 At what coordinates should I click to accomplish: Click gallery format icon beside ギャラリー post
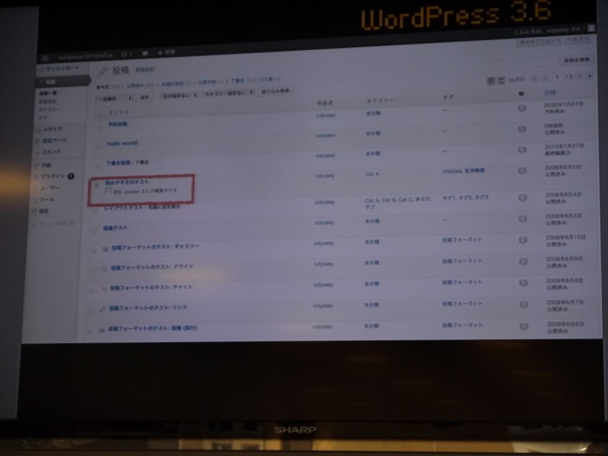coord(105,249)
